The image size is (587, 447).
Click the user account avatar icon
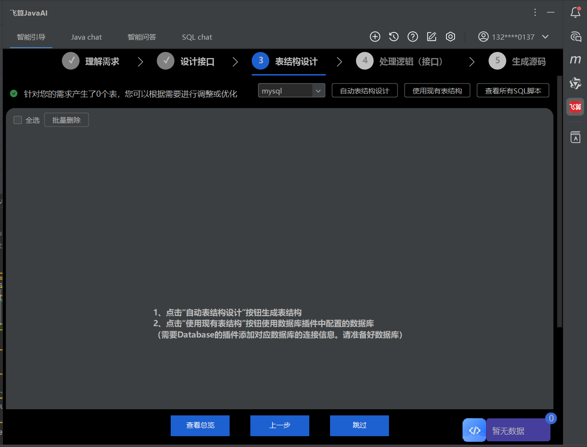(x=483, y=37)
